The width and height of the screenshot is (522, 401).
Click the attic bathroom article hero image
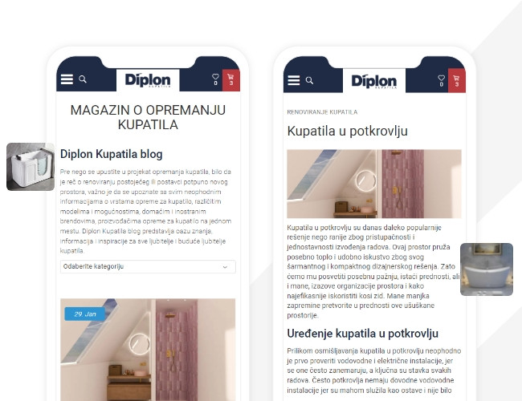(374, 184)
